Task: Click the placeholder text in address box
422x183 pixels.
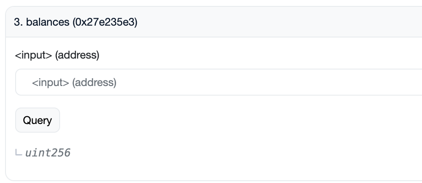Action: (x=74, y=83)
